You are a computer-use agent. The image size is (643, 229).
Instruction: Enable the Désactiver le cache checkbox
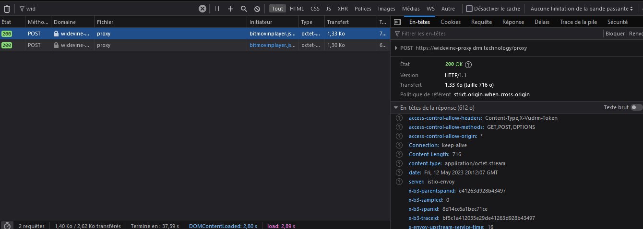[x=469, y=9]
